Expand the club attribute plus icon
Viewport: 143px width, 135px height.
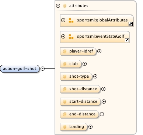coord(84,64)
